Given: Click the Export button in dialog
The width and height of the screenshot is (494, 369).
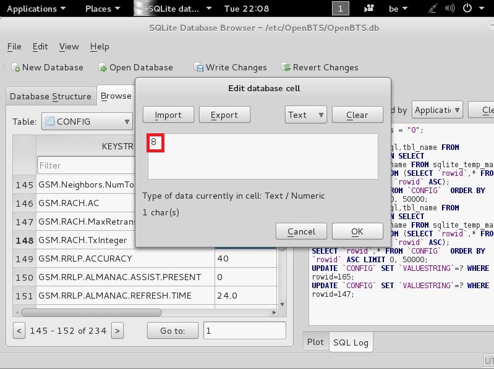Looking at the screenshot, I should tap(224, 115).
